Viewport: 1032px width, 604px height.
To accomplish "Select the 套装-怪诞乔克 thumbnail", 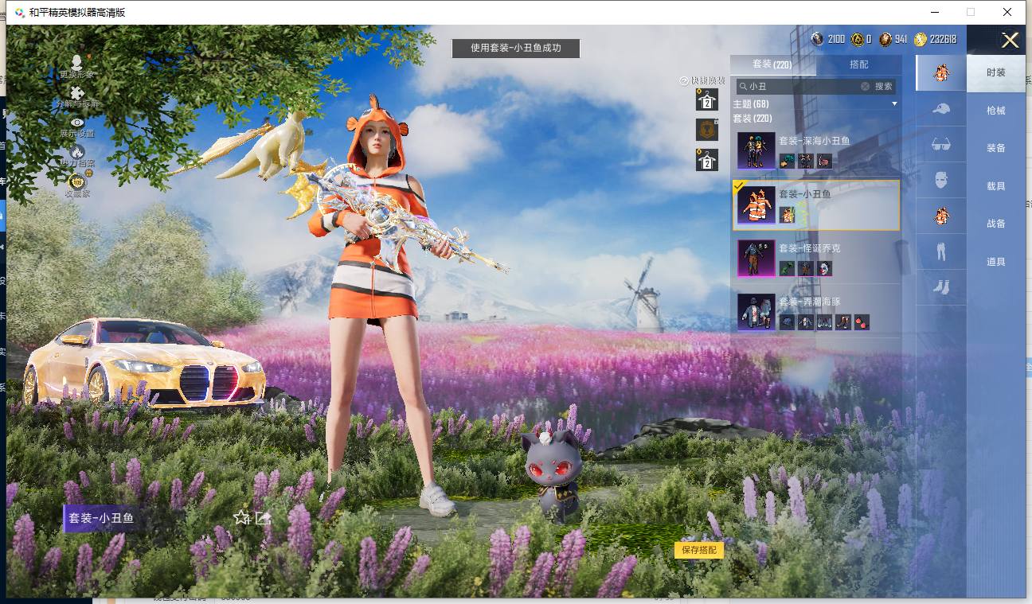I will 756,259.
